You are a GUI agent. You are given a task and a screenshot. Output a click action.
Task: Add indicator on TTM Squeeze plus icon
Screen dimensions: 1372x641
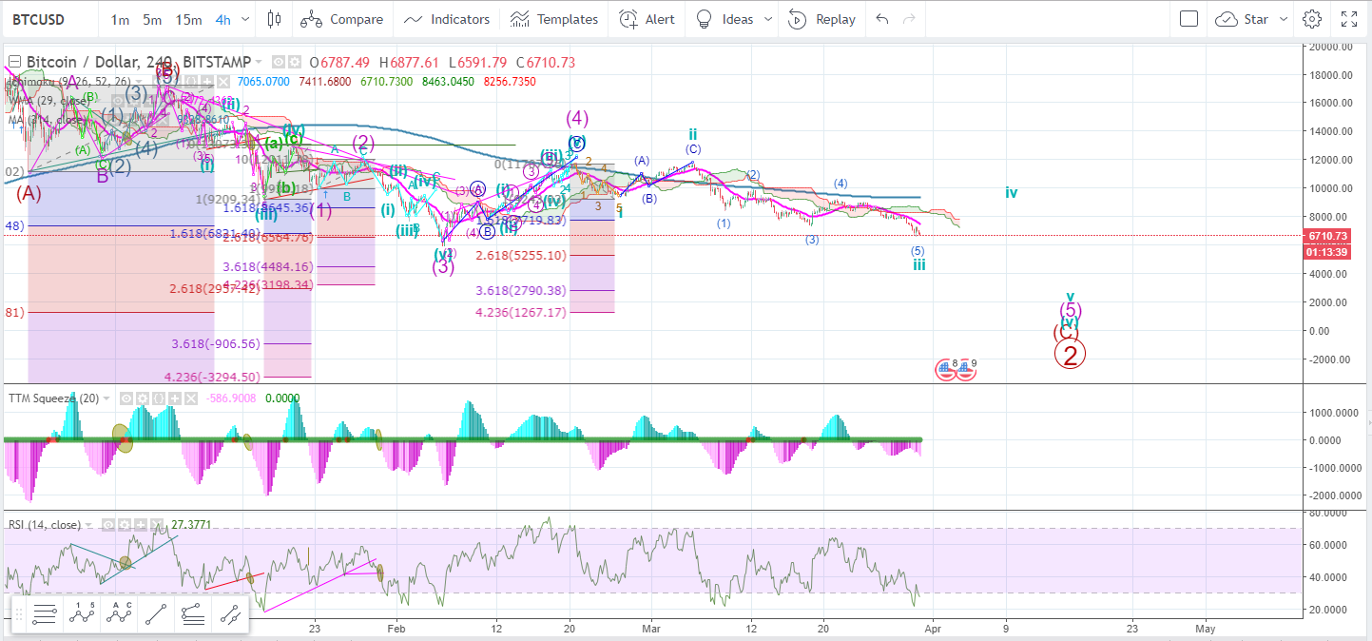click(175, 398)
